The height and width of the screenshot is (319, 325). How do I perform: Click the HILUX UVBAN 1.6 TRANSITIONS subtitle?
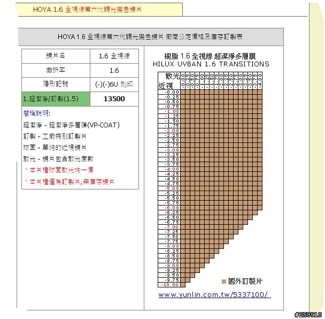[211, 64]
